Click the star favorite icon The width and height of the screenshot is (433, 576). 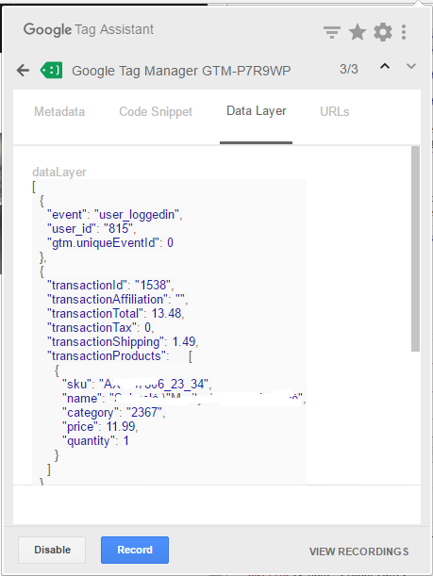[x=358, y=32]
